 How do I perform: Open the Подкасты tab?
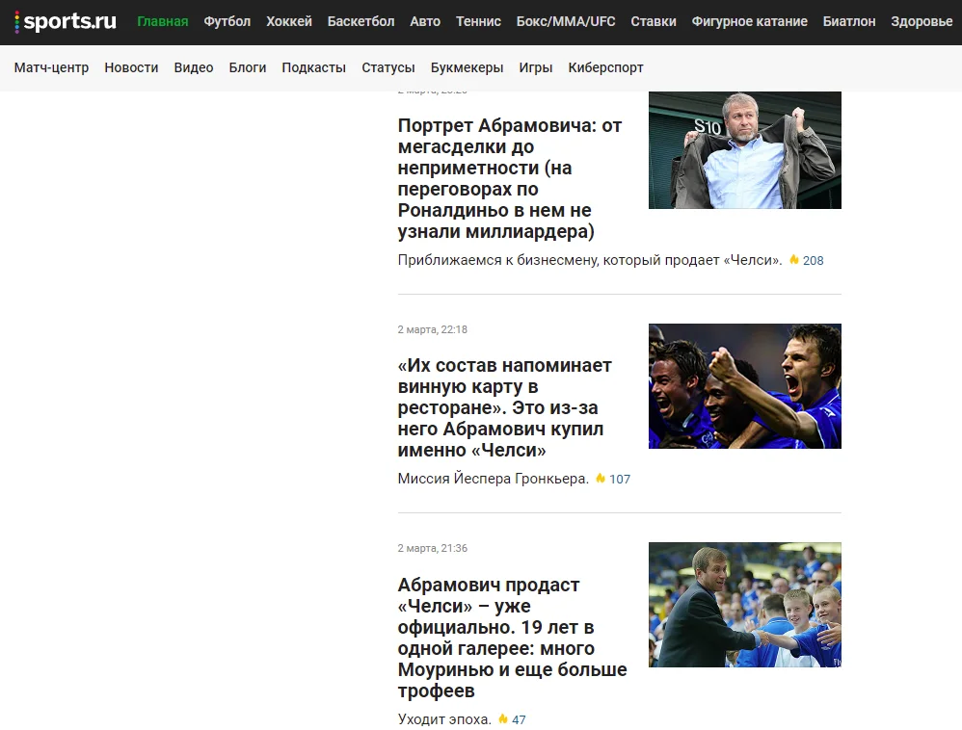(x=313, y=67)
